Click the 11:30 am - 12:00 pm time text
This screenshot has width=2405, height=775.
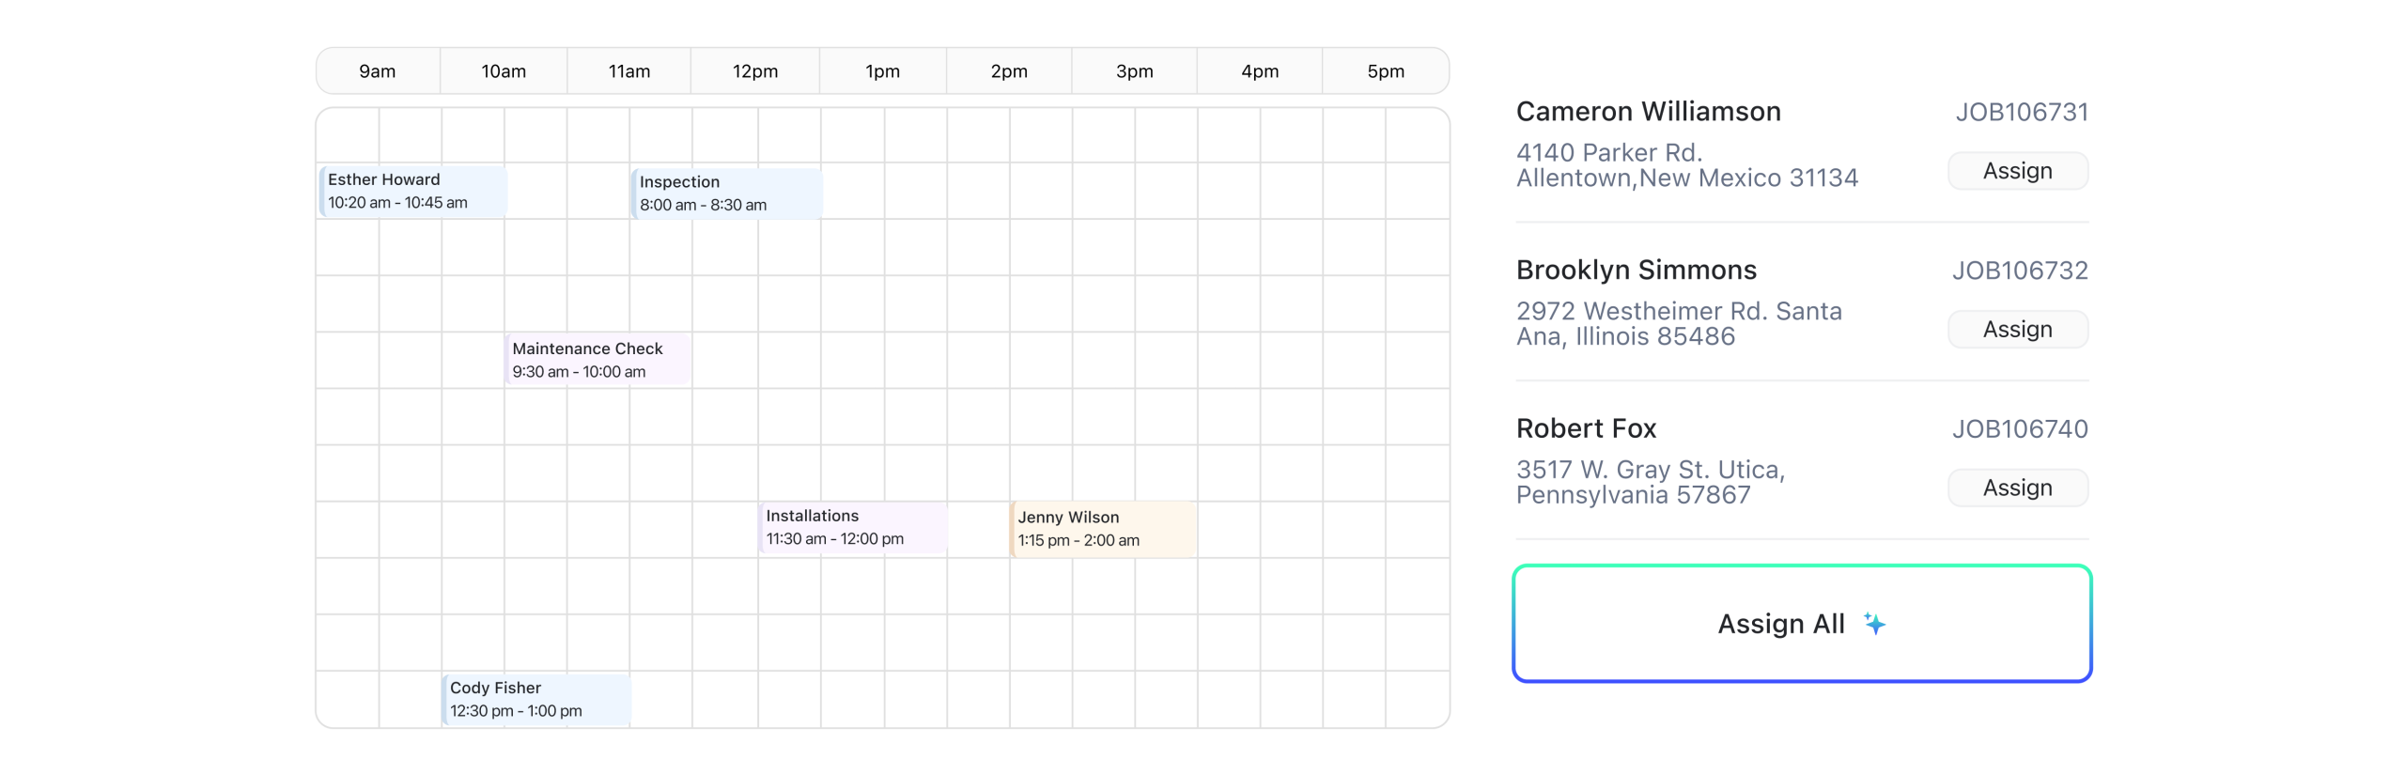[x=834, y=539]
